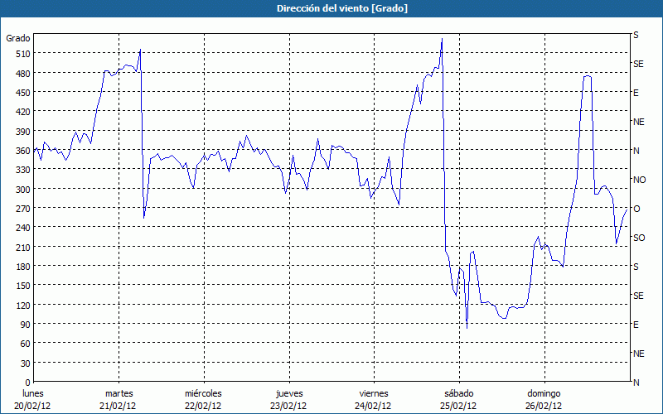Select the 60 value on the degree axis
Image resolution: width=663 pixels, height=414 pixels.
[25, 344]
